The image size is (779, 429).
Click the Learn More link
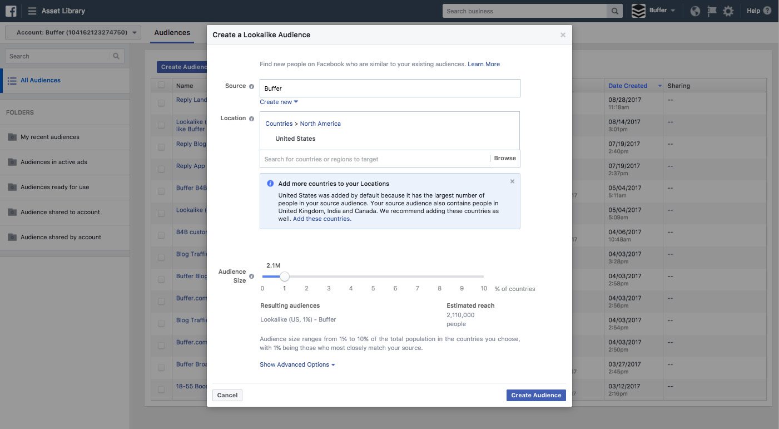[484, 64]
